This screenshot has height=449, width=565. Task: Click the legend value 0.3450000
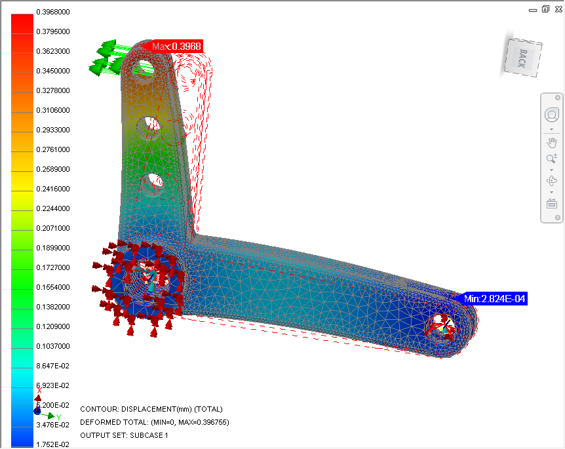53,71
